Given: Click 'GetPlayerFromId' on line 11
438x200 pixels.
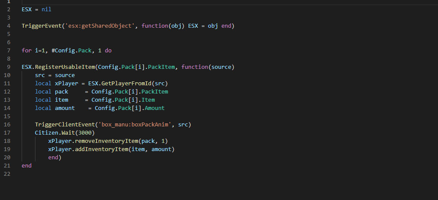Looking at the screenshot, I should click(x=126, y=84).
